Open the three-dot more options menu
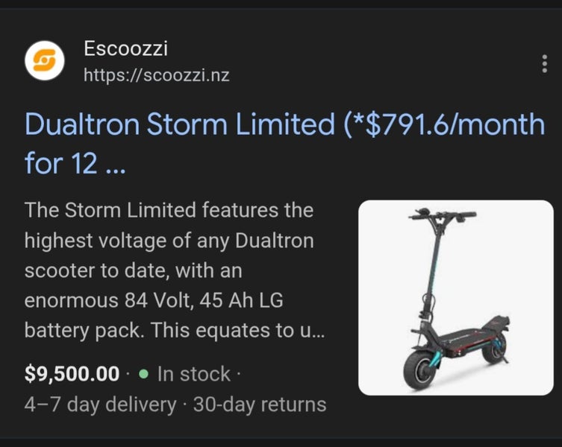 click(544, 64)
